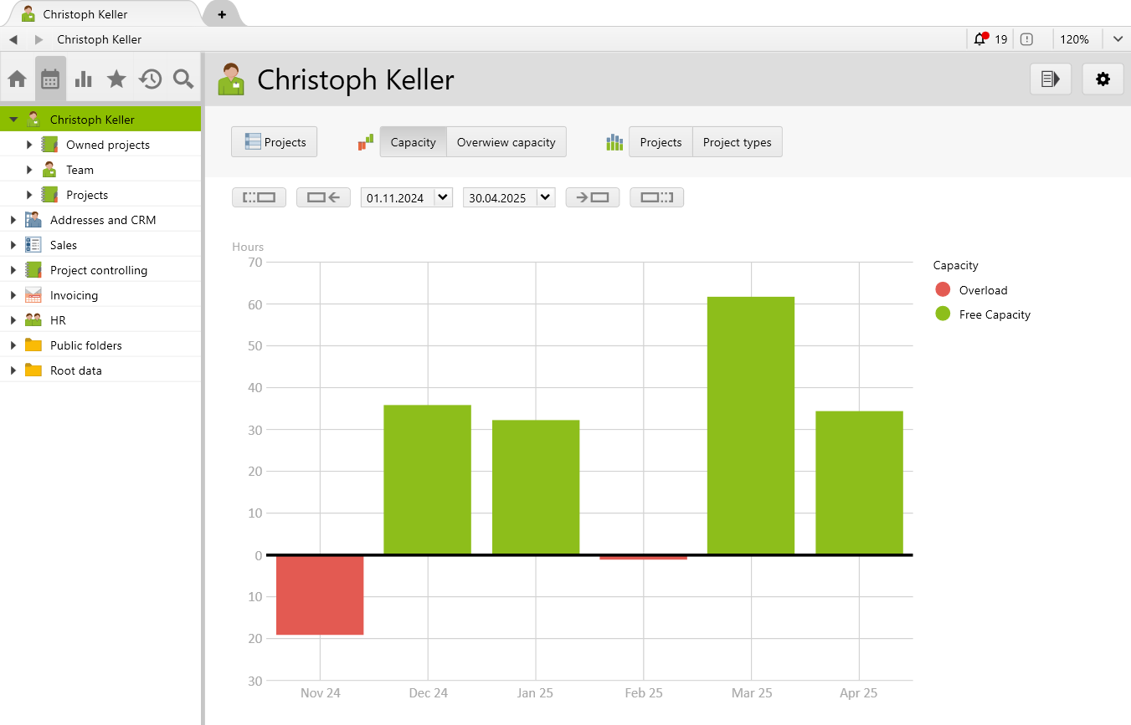Open the end date 30.04.2025 dropdown
Viewport: 1131px width, 725px height.
(545, 198)
